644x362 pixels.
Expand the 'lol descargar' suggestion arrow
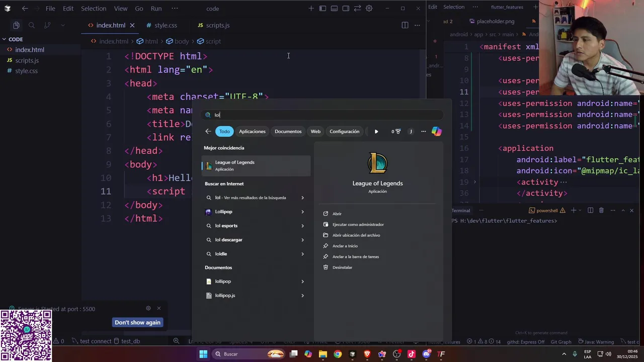click(x=302, y=240)
